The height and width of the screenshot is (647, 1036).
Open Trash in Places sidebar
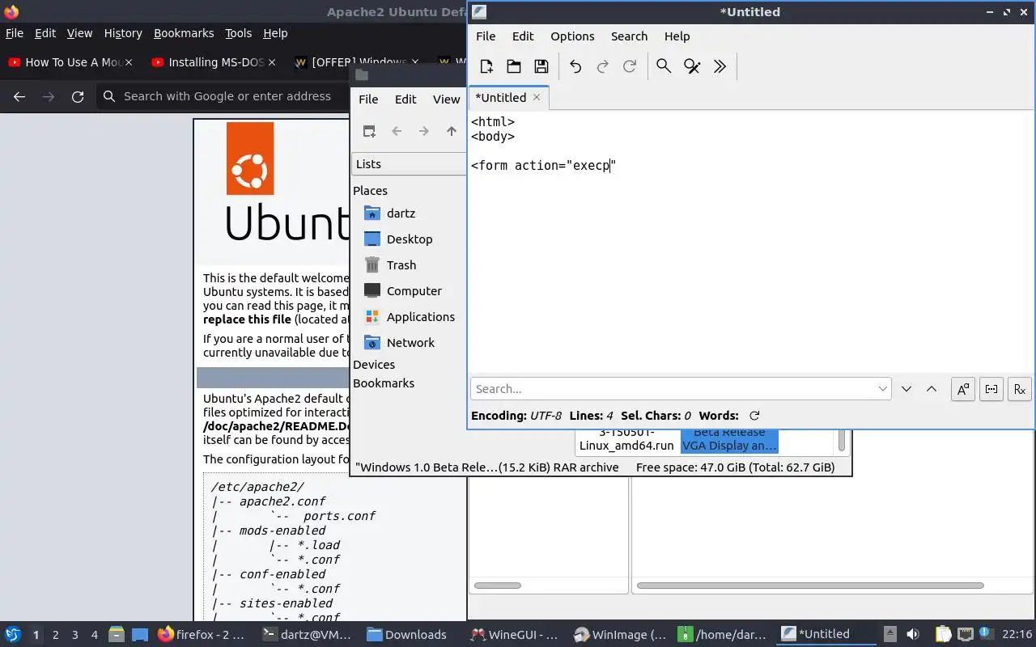point(401,265)
